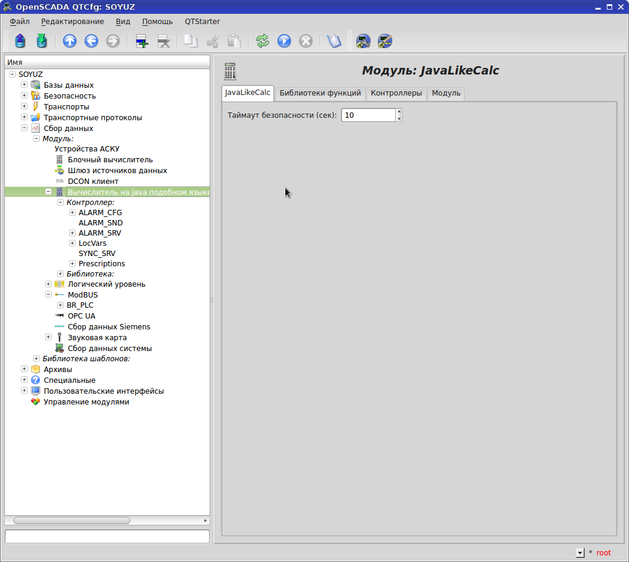
Task: Go up one level with the Up arrow
Action: pos(70,41)
